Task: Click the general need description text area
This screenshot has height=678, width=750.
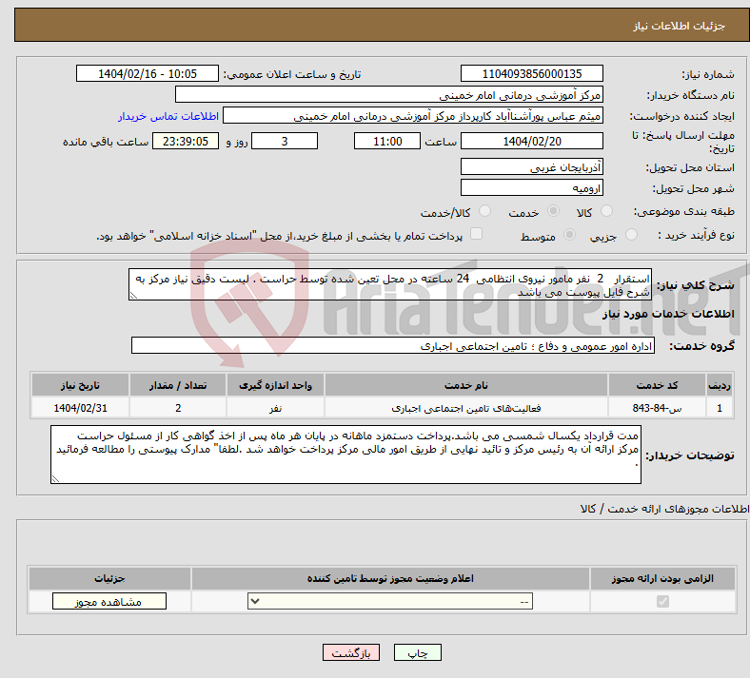Action: point(390,284)
